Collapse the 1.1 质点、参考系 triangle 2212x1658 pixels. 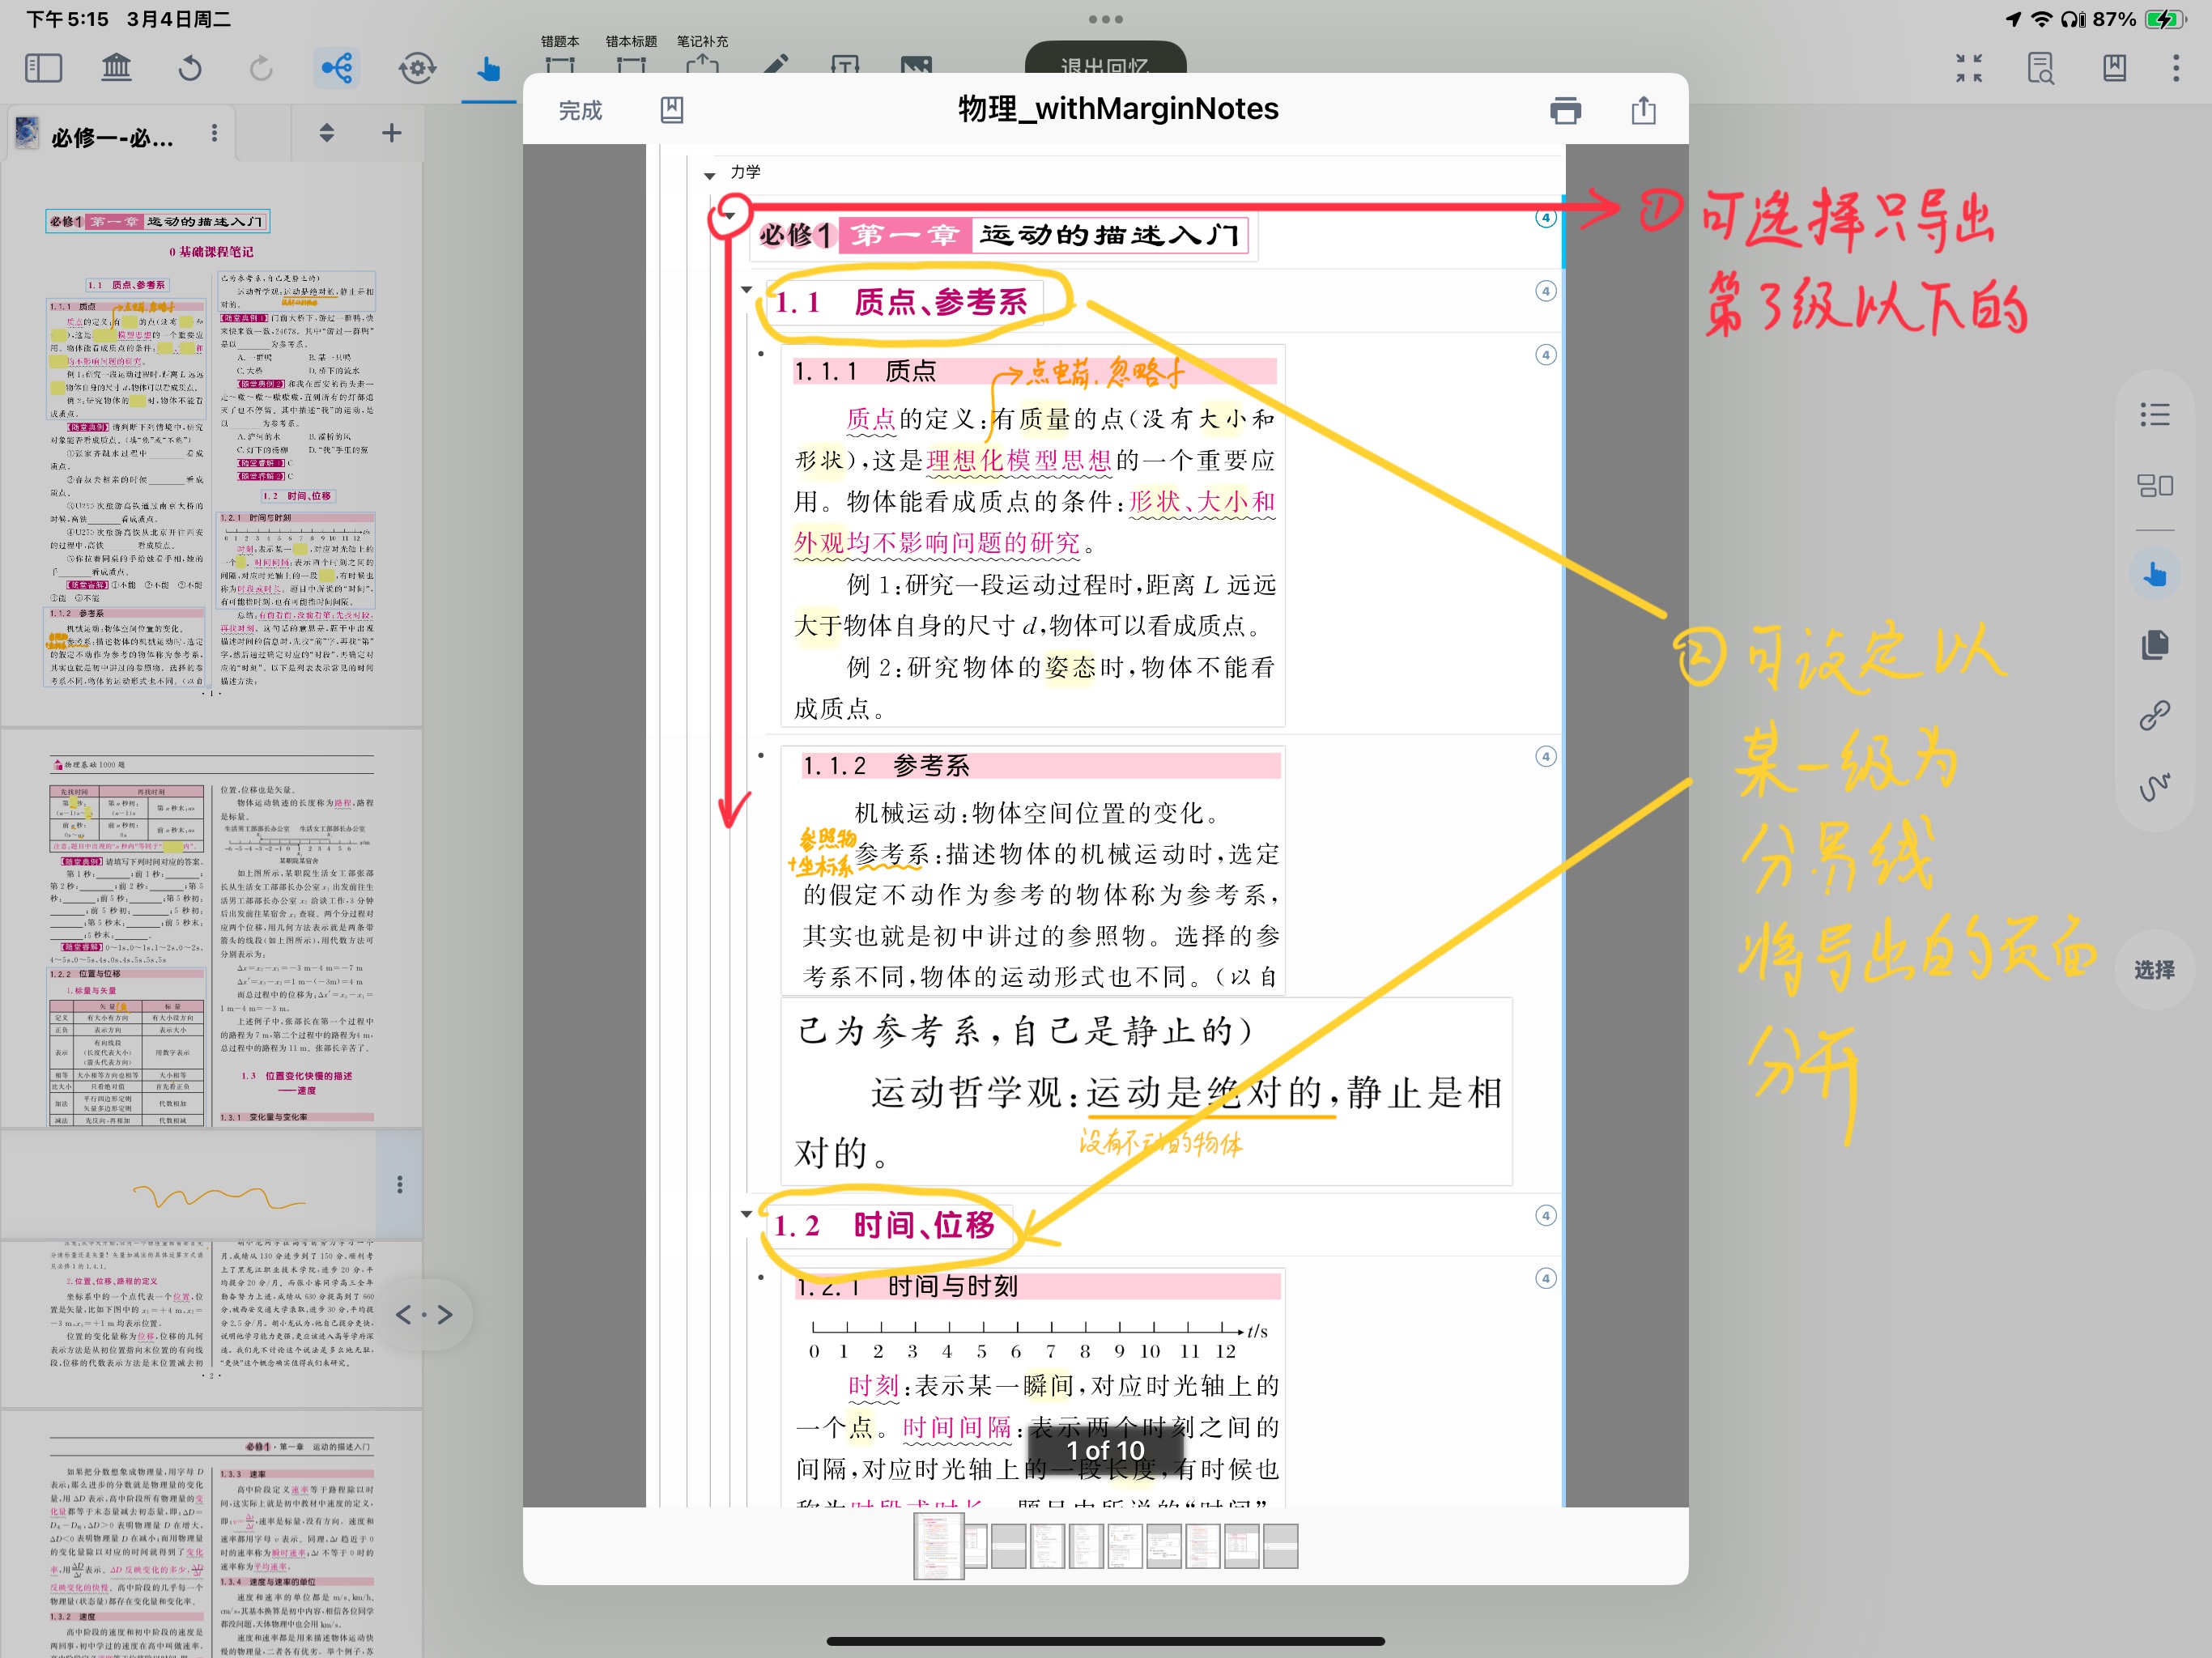pyautogui.click(x=746, y=290)
